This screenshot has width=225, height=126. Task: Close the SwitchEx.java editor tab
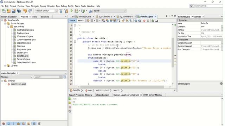pos(156,16)
